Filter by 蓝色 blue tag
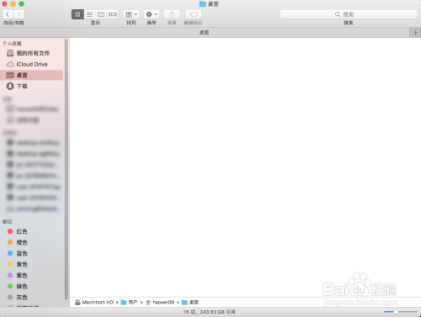The image size is (421, 317). pos(31,253)
